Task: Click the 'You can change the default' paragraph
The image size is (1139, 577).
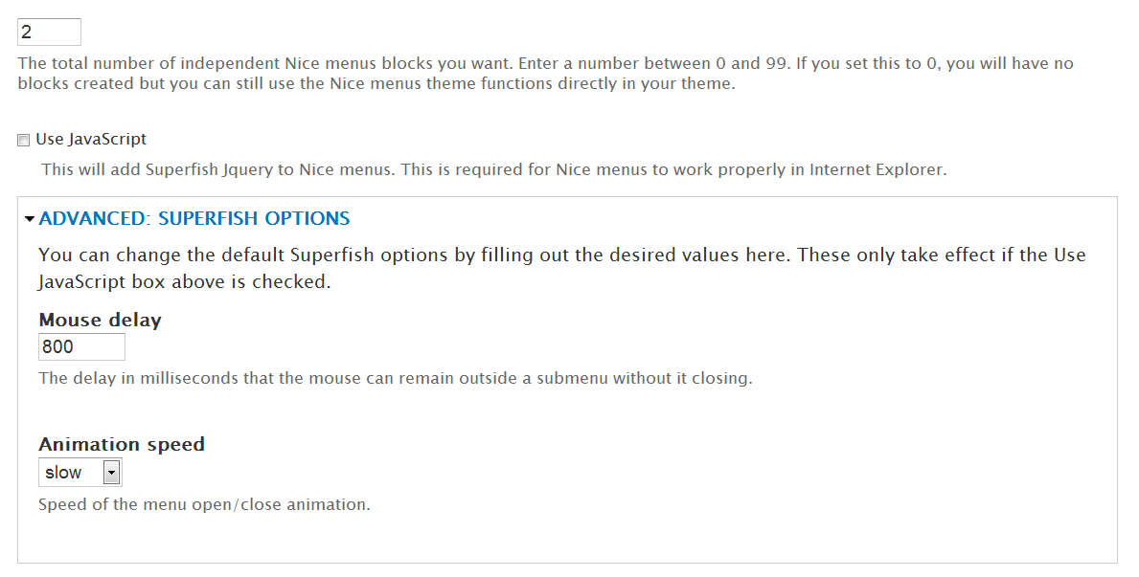Action: [383, 255]
